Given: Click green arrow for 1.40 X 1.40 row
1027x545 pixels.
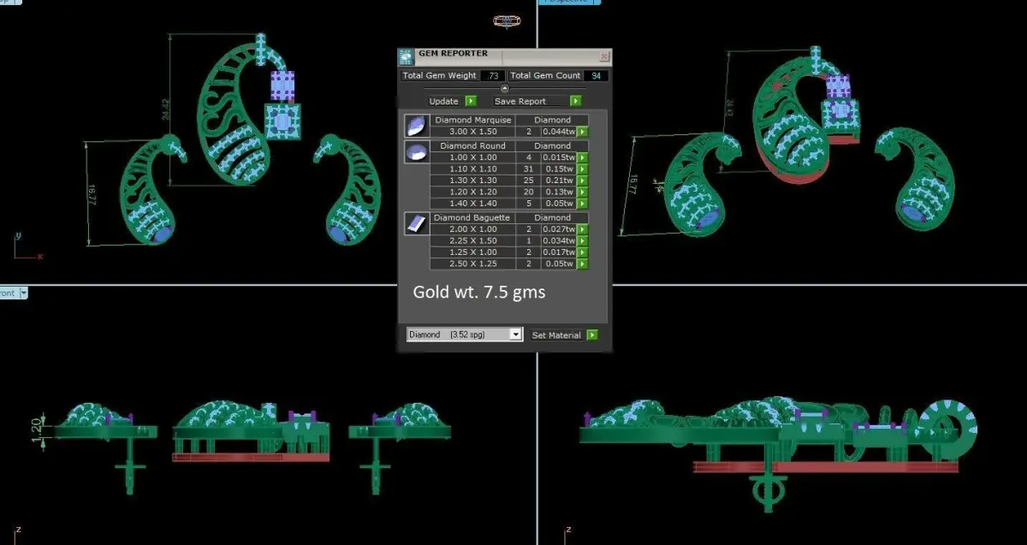Looking at the screenshot, I should [583, 204].
